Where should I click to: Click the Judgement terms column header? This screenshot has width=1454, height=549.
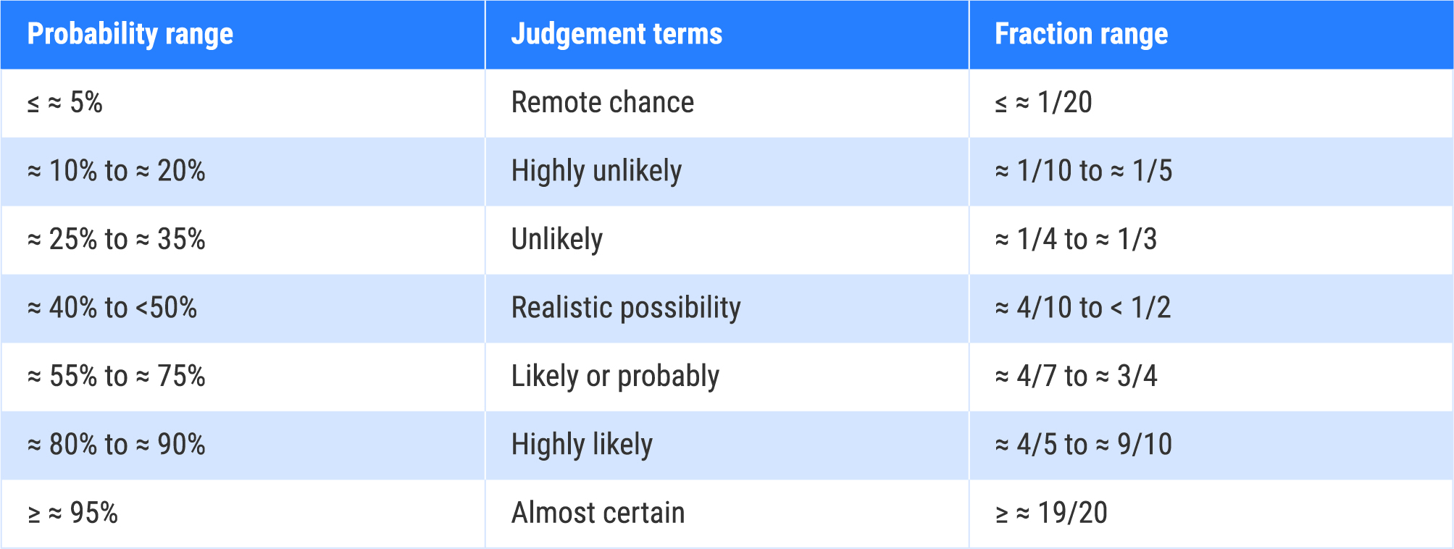[727, 35]
